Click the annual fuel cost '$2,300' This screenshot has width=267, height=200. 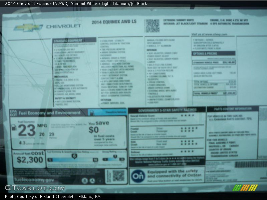30,160
